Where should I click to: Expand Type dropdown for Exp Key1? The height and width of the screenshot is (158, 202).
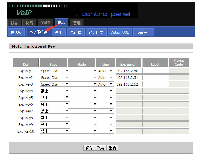tap(54, 71)
